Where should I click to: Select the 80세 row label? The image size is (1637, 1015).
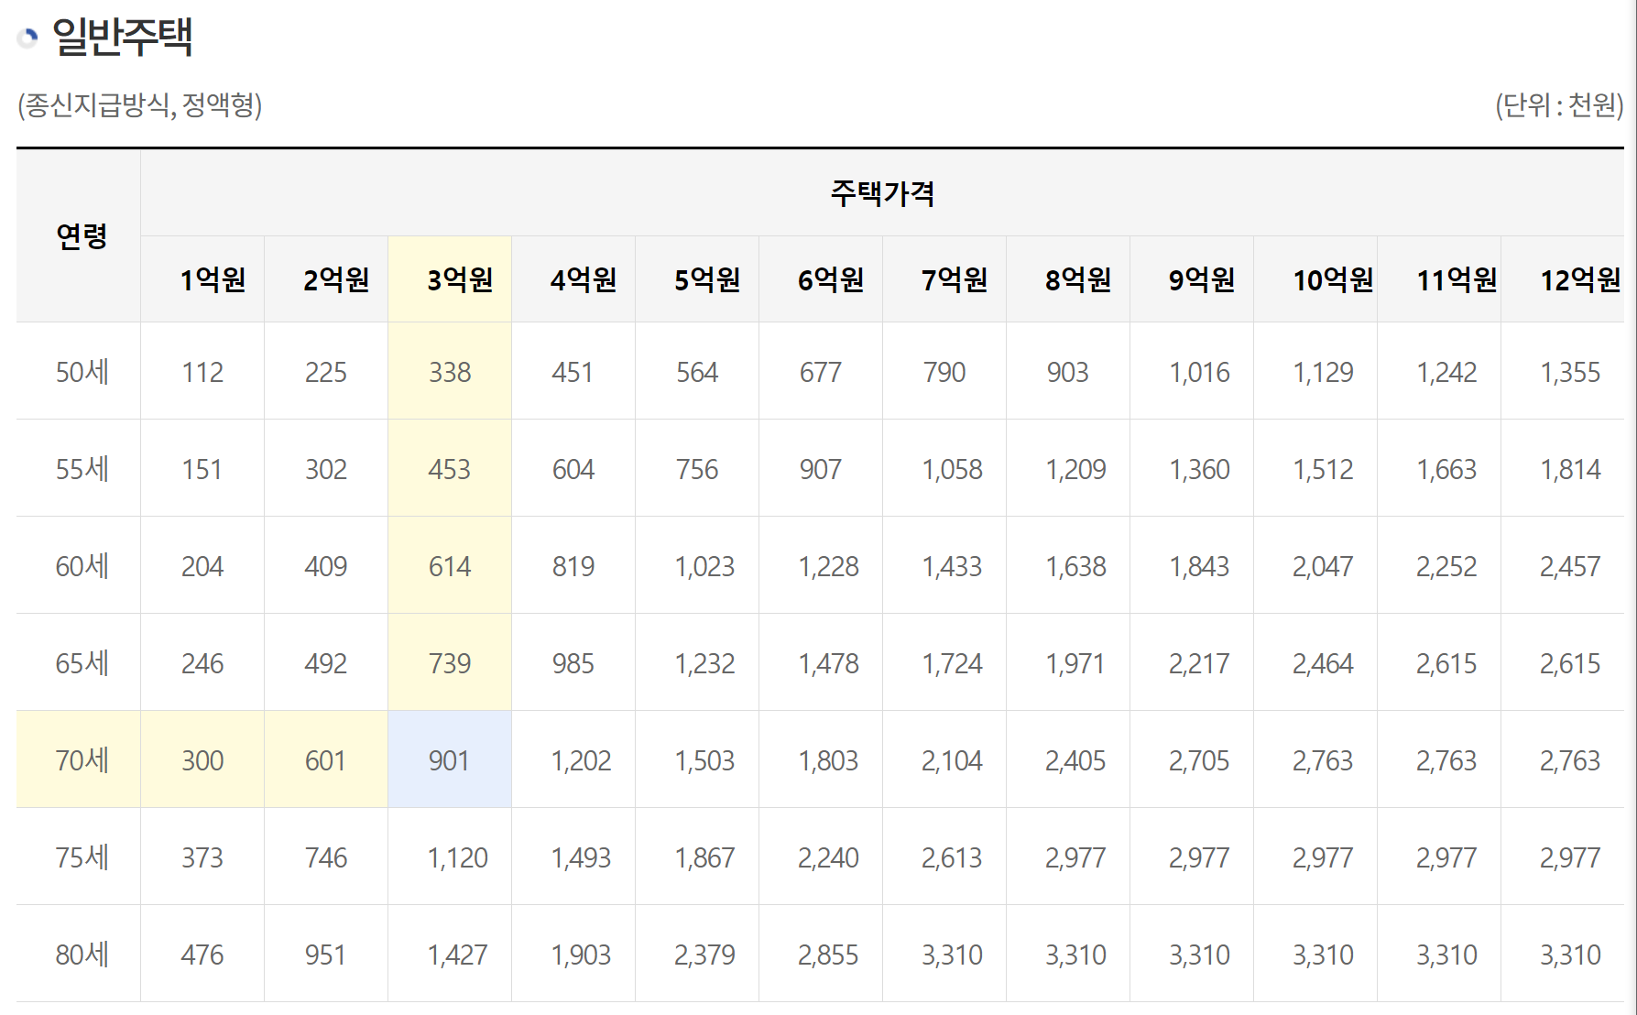pos(79,954)
